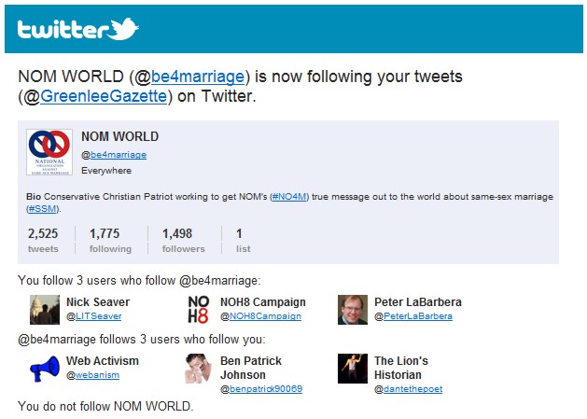Visit the @benpatrick90069 profile link
Viewport: 587px width, 419px height.
(x=266, y=389)
